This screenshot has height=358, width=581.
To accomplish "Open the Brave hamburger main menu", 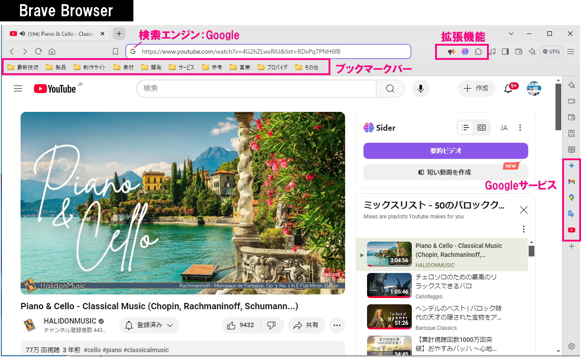I will tap(571, 51).
